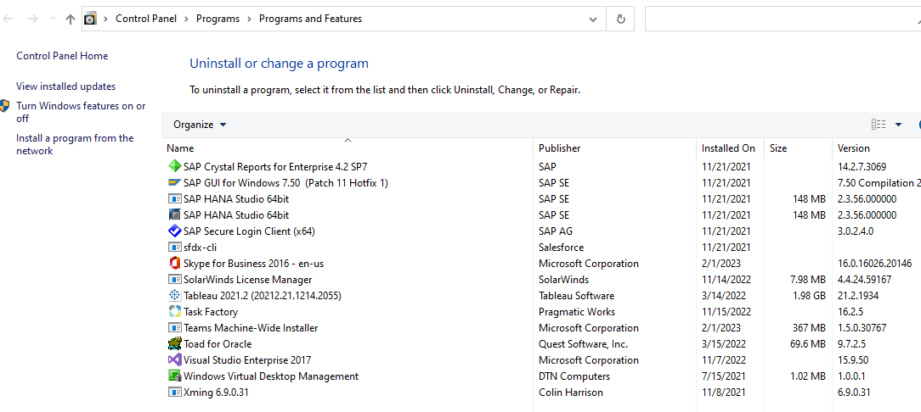This screenshot has width=921, height=412.
Task: Click the Toad for Oracle icon
Action: click(x=175, y=344)
